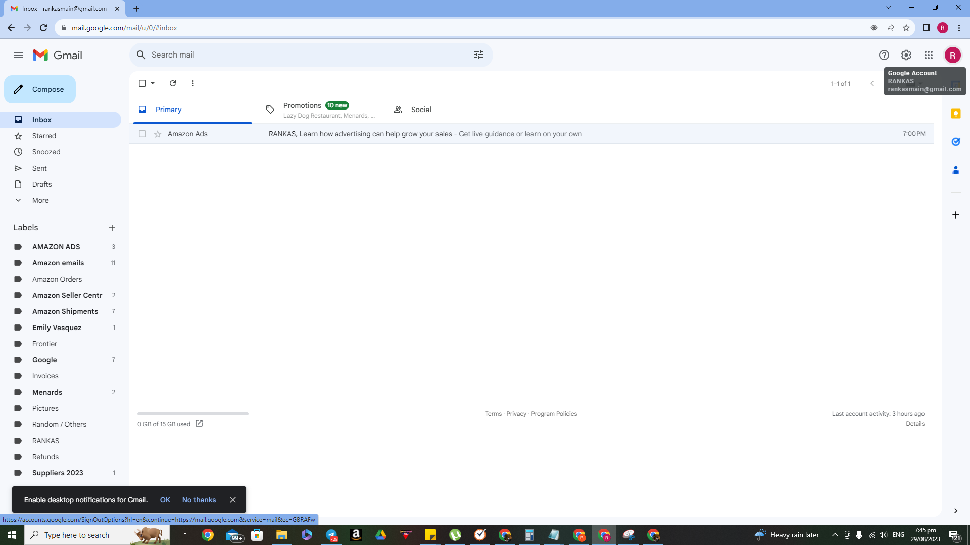Compose a new email
Image resolution: width=970 pixels, height=545 pixels.
tap(40, 89)
